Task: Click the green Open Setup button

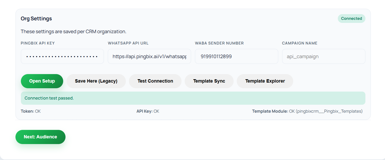Action: pos(42,81)
